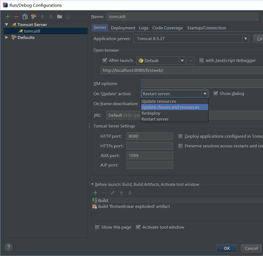Select Update resources option
This screenshot has width=263, height=256.
click(175, 101)
